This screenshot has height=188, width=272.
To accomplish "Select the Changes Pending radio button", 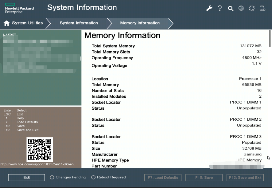I will pyautogui.click(x=52, y=177).
